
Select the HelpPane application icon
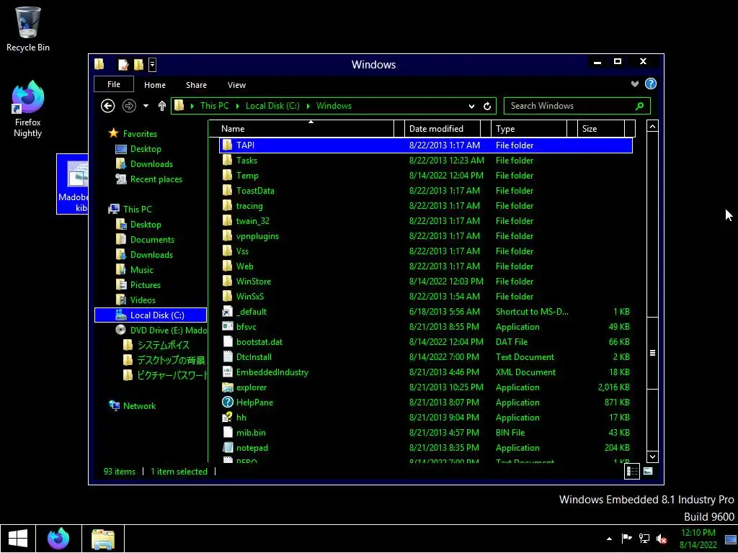tap(228, 403)
